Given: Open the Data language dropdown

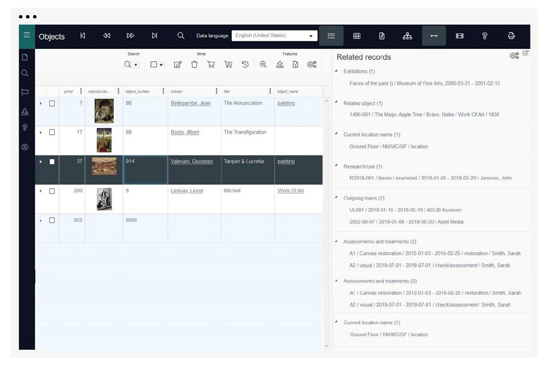Looking at the screenshot, I should click(x=311, y=35).
